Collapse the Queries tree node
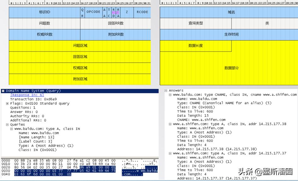The width and height of the screenshot is (298, 181). pyautogui.click(x=7, y=125)
